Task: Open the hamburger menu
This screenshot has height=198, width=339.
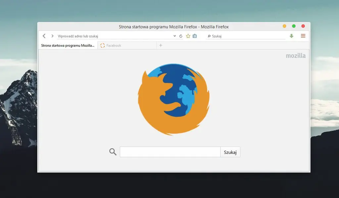Action: tap(303, 36)
